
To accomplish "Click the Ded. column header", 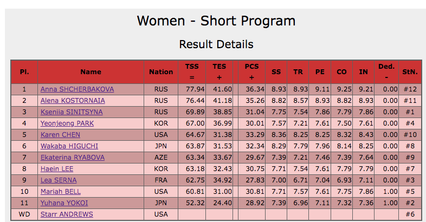I will pyautogui.click(x=386, y=71).
